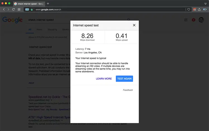Click the green macOS window zoom button
The height and width of the screenshot is (131, 209).
point(9,3)
